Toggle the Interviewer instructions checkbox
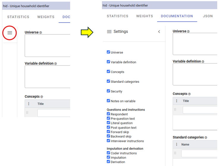The width and height of the screenshot is (219, 166). (108, 141)
